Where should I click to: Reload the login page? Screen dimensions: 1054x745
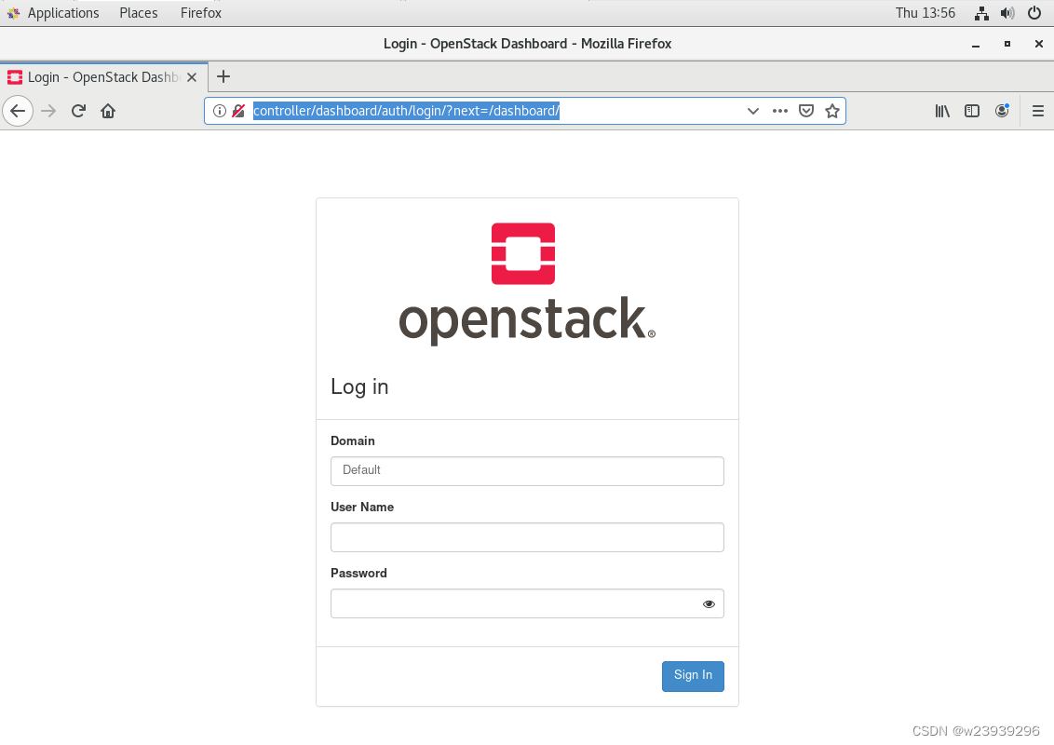pos(77,110)
